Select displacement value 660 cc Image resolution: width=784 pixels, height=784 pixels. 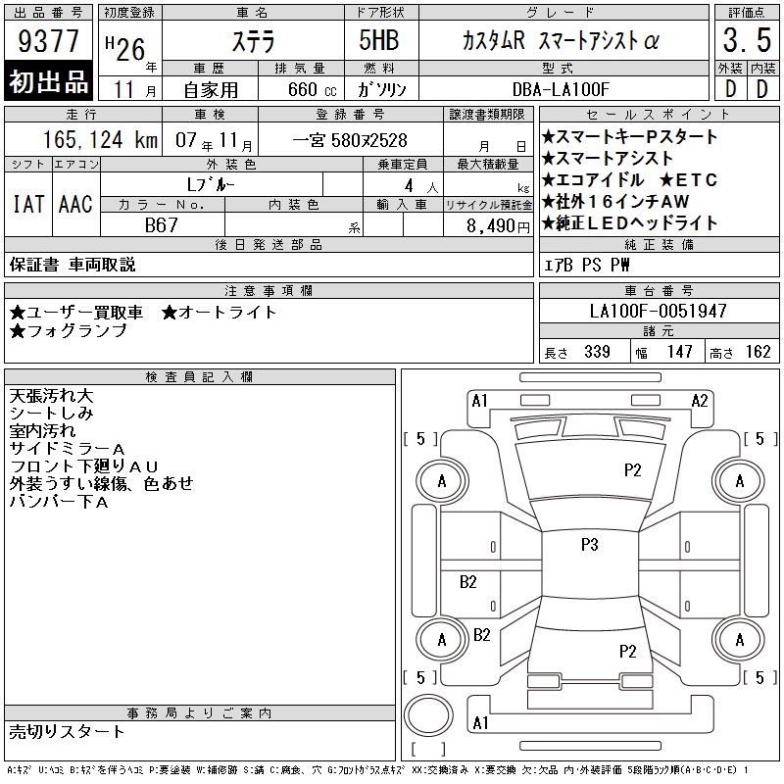pos(312,89)
